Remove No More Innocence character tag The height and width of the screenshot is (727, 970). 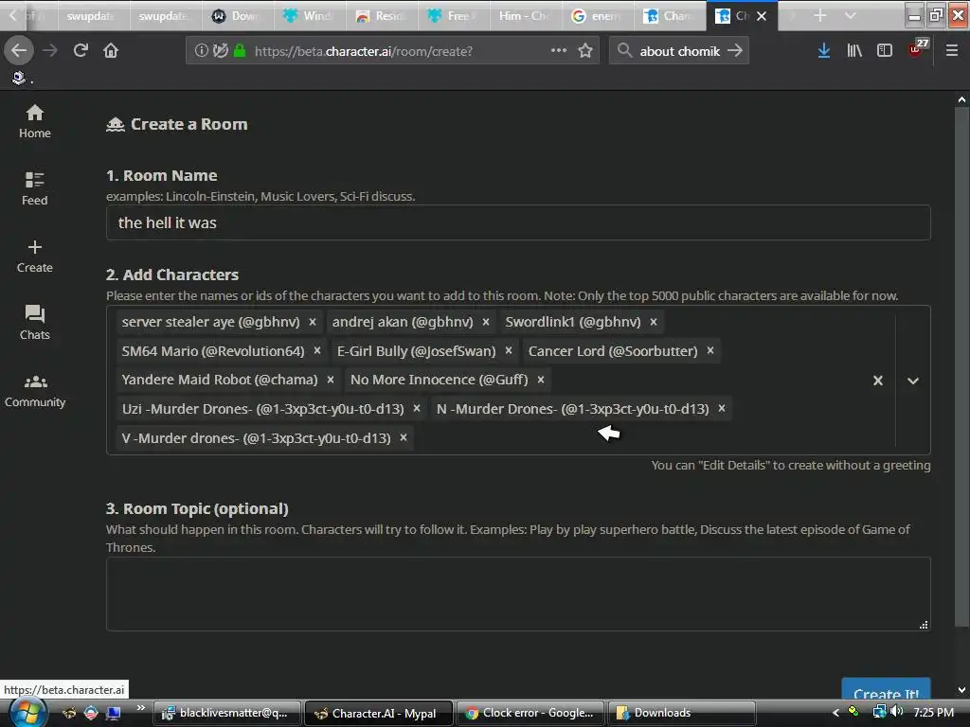pyautogui.click(x=541, y=380)
